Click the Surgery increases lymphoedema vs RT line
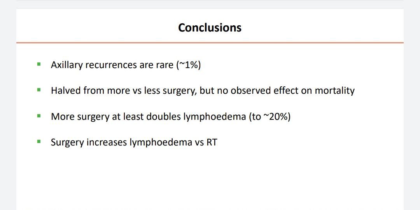 pos(134,142)
